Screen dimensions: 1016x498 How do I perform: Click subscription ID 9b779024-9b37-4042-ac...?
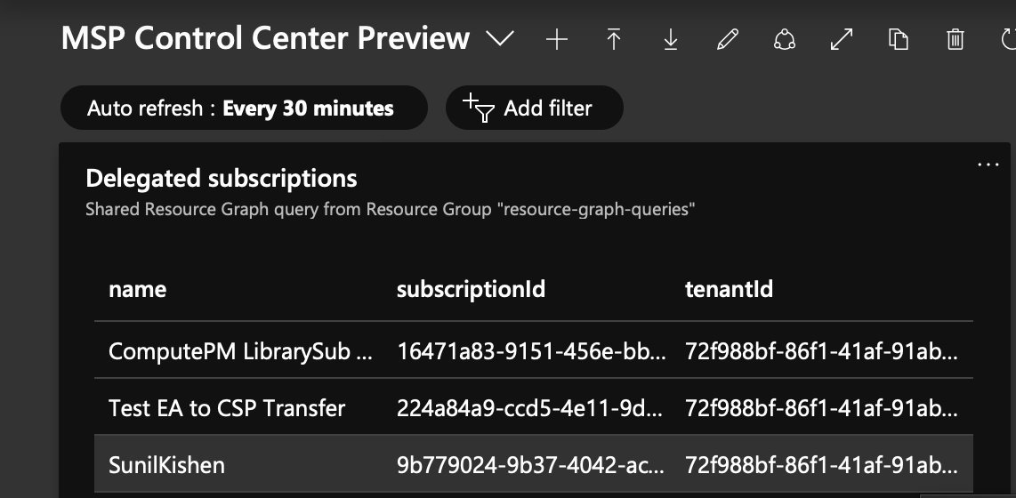(530, 465)
